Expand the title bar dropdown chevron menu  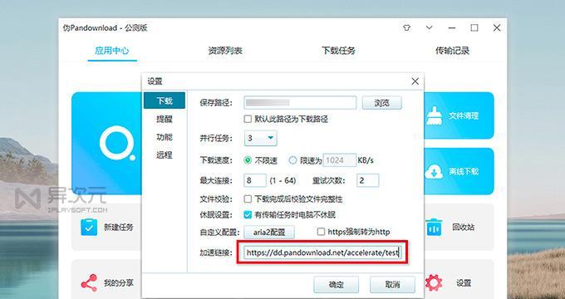[x=429, y=27]
